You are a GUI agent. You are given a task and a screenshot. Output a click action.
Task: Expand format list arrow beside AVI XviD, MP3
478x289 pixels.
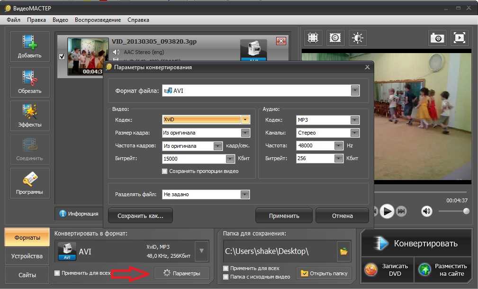point(201,251)
